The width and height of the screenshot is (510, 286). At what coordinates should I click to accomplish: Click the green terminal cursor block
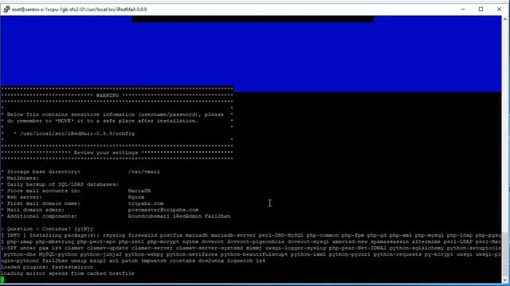tap(2, 280)
